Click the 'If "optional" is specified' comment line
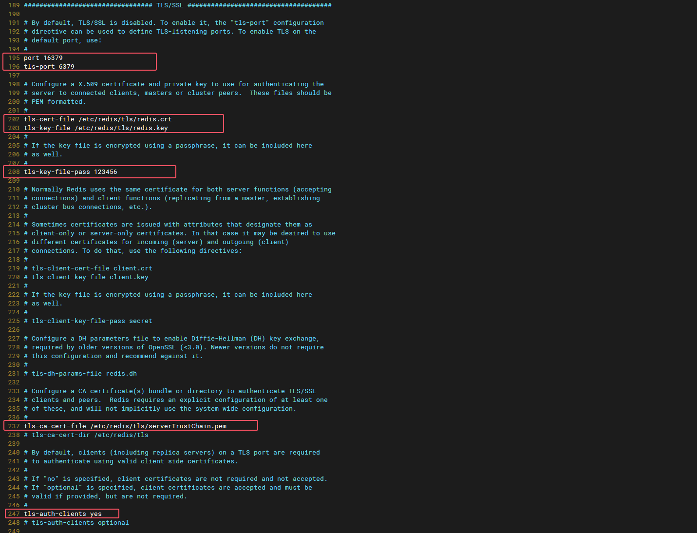Viewport: 697px width, 533px height. pyautogui.click(x=168, y=488)
